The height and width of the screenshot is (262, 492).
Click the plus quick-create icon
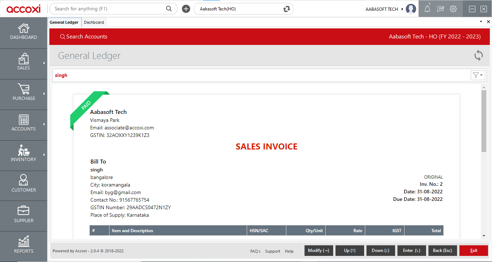pyautogui.click(x=186, y=9)
